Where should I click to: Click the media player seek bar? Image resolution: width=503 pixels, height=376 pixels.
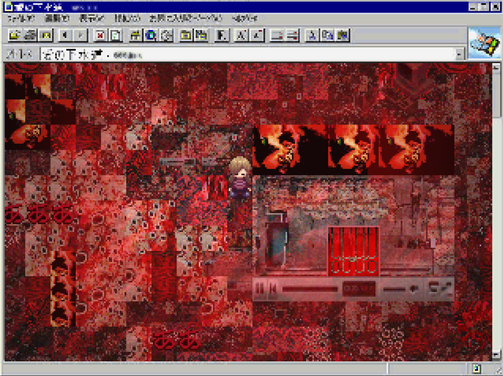[x=310, y=289]
